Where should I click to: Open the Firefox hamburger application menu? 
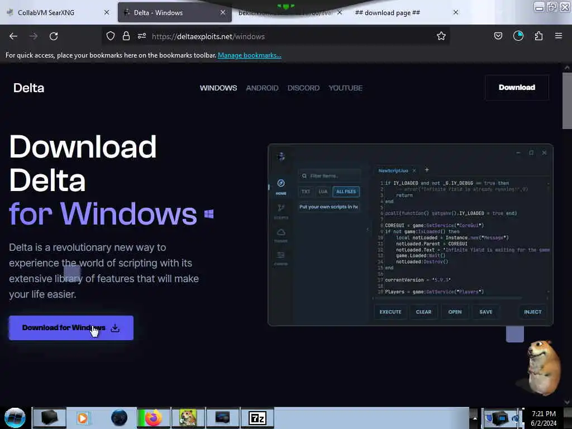pyautogui.click(x=559, y=36)
